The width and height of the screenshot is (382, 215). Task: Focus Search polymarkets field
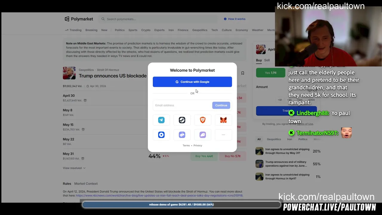coord(158,19)
